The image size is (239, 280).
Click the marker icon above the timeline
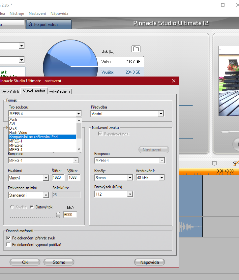(x=214, y=163)
